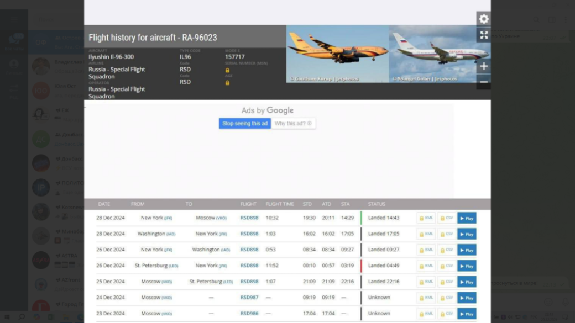The height and width of the screenshot is (323, 575).
Task: Download KML for 23 Dec RSD986 flight
Action: (426, 314)
